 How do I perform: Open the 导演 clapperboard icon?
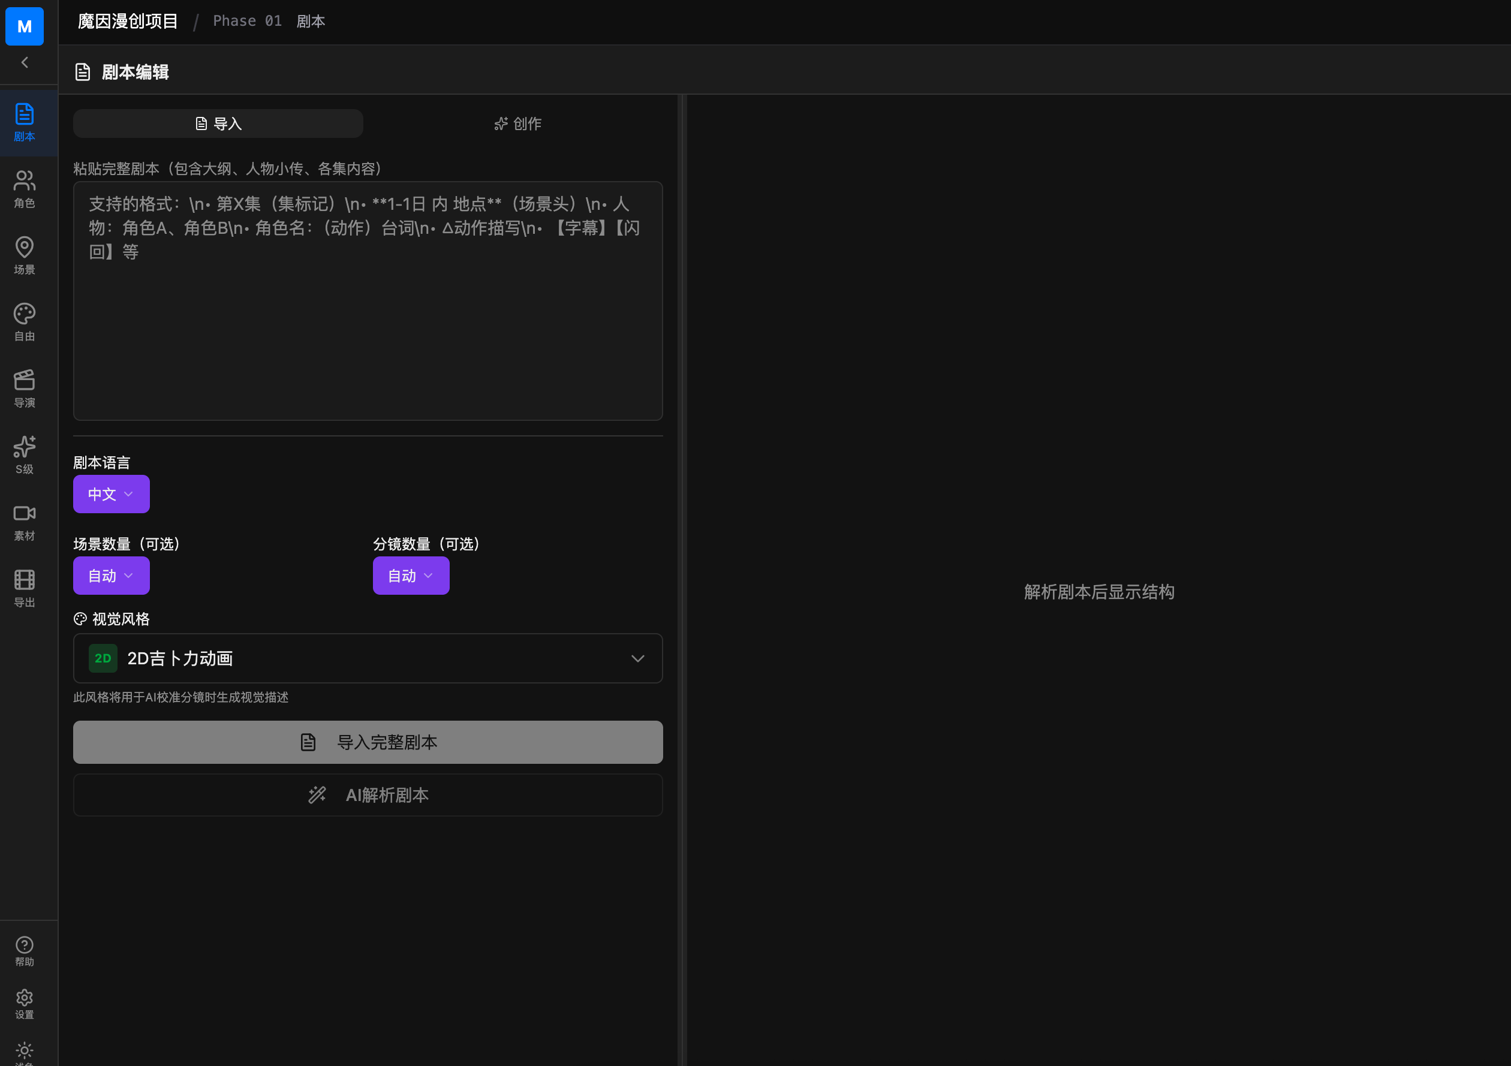(25, 389)
